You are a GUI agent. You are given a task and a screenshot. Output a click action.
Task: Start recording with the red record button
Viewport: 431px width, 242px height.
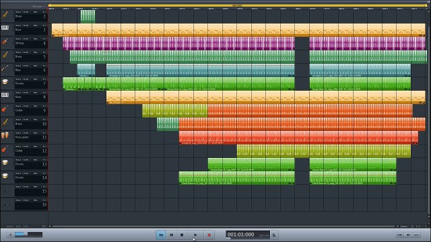pyautogui.click(x=209, y=235)
